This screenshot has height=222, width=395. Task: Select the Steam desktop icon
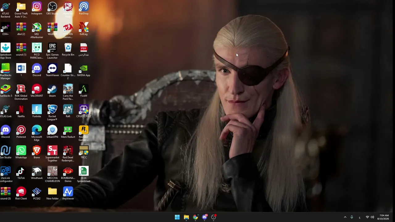[x=52, y=91]
